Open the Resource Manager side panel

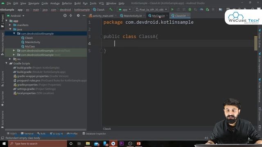(x=2, y=44)
